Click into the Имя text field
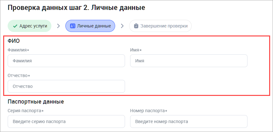The height and width of the screenshot is (132, 273). point(188,61)
